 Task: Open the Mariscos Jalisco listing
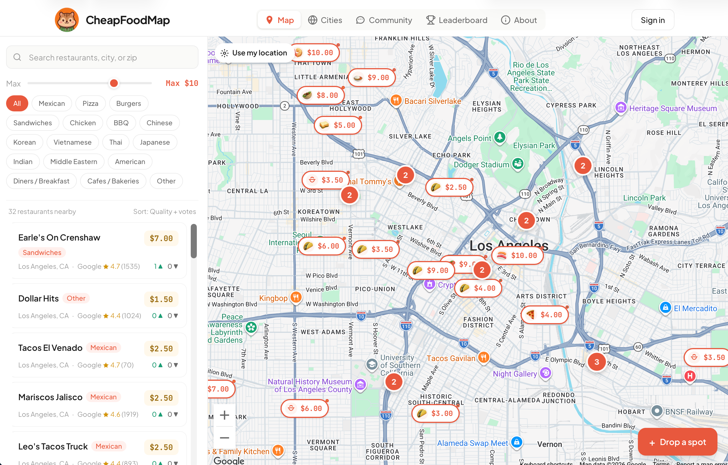click(99, 404)
